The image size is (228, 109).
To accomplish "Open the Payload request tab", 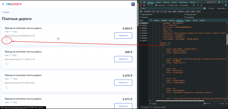I will [164, 21].
